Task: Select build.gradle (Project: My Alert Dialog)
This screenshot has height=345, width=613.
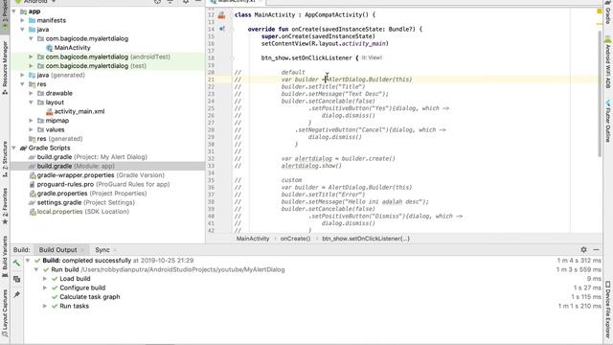Action: (92, 157)
